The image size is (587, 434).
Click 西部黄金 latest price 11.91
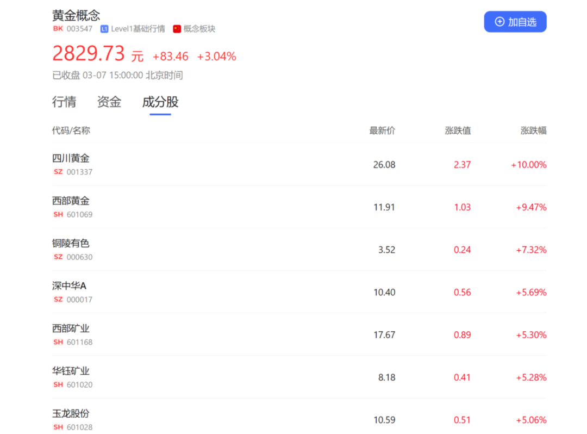coord(384,207)
